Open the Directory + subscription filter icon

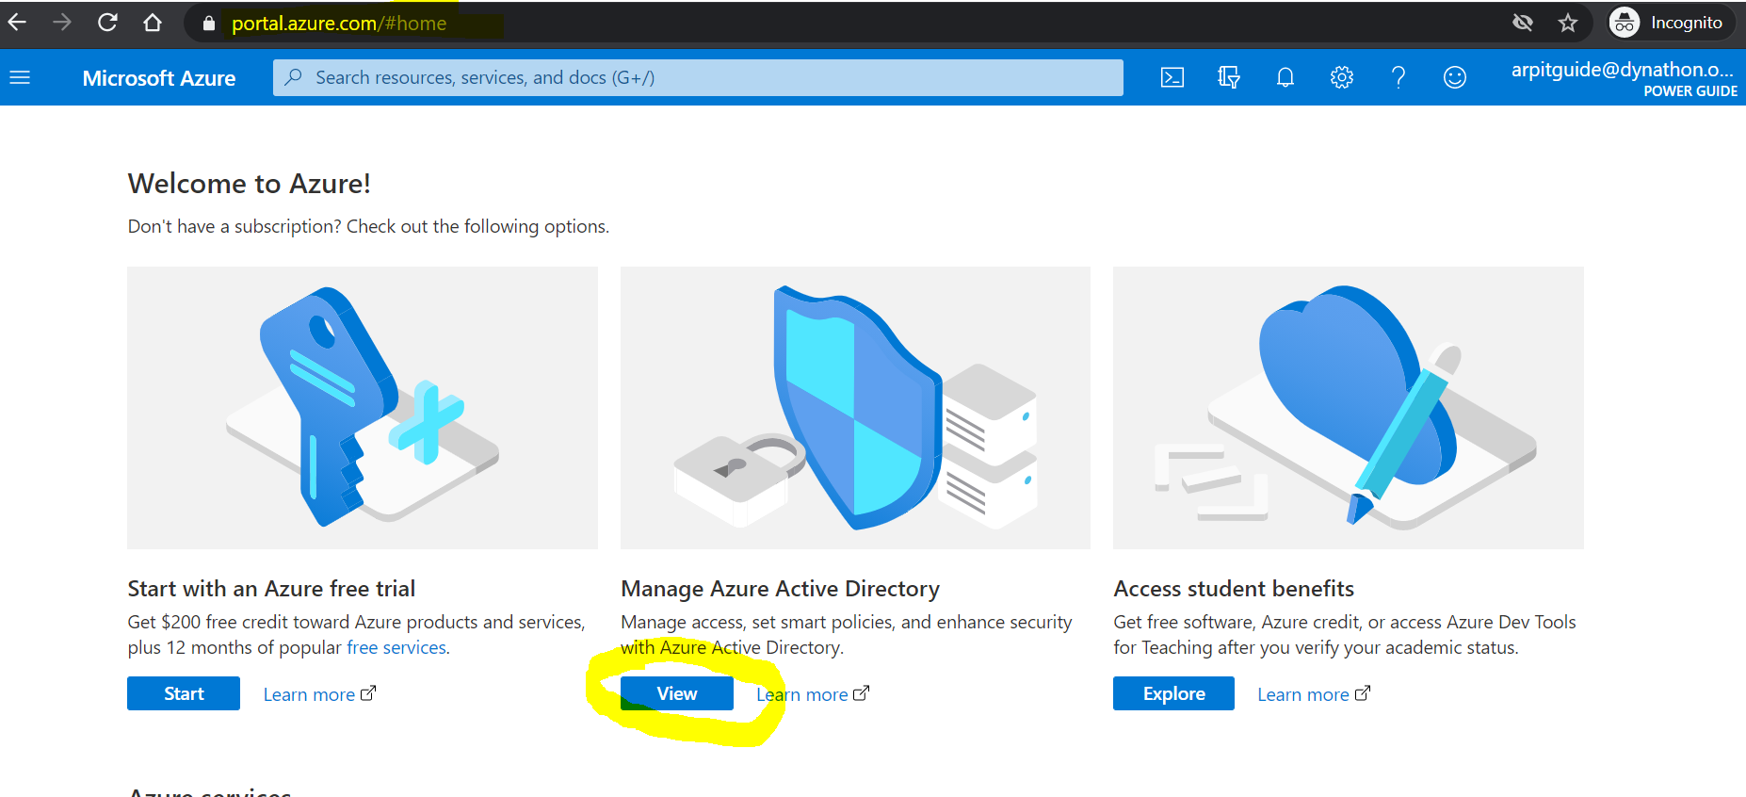pyautogui.click(x=1229, y=77)
